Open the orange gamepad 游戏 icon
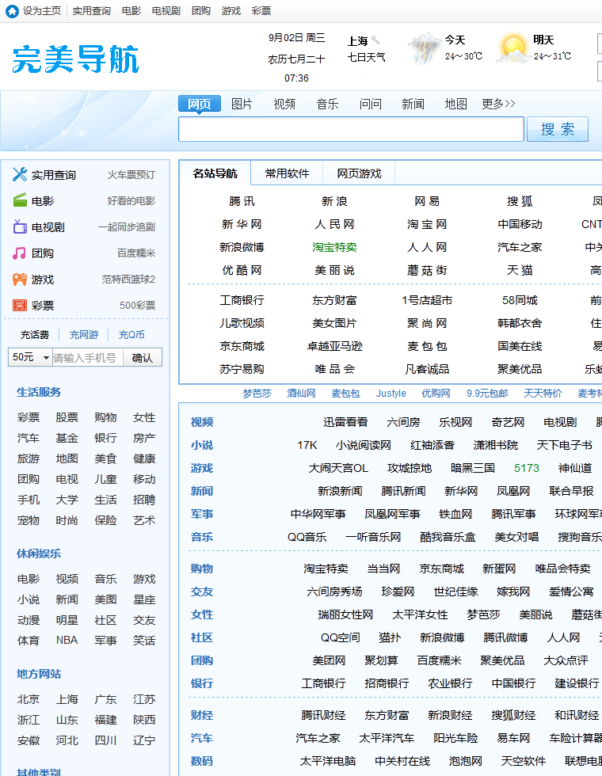 20,280
